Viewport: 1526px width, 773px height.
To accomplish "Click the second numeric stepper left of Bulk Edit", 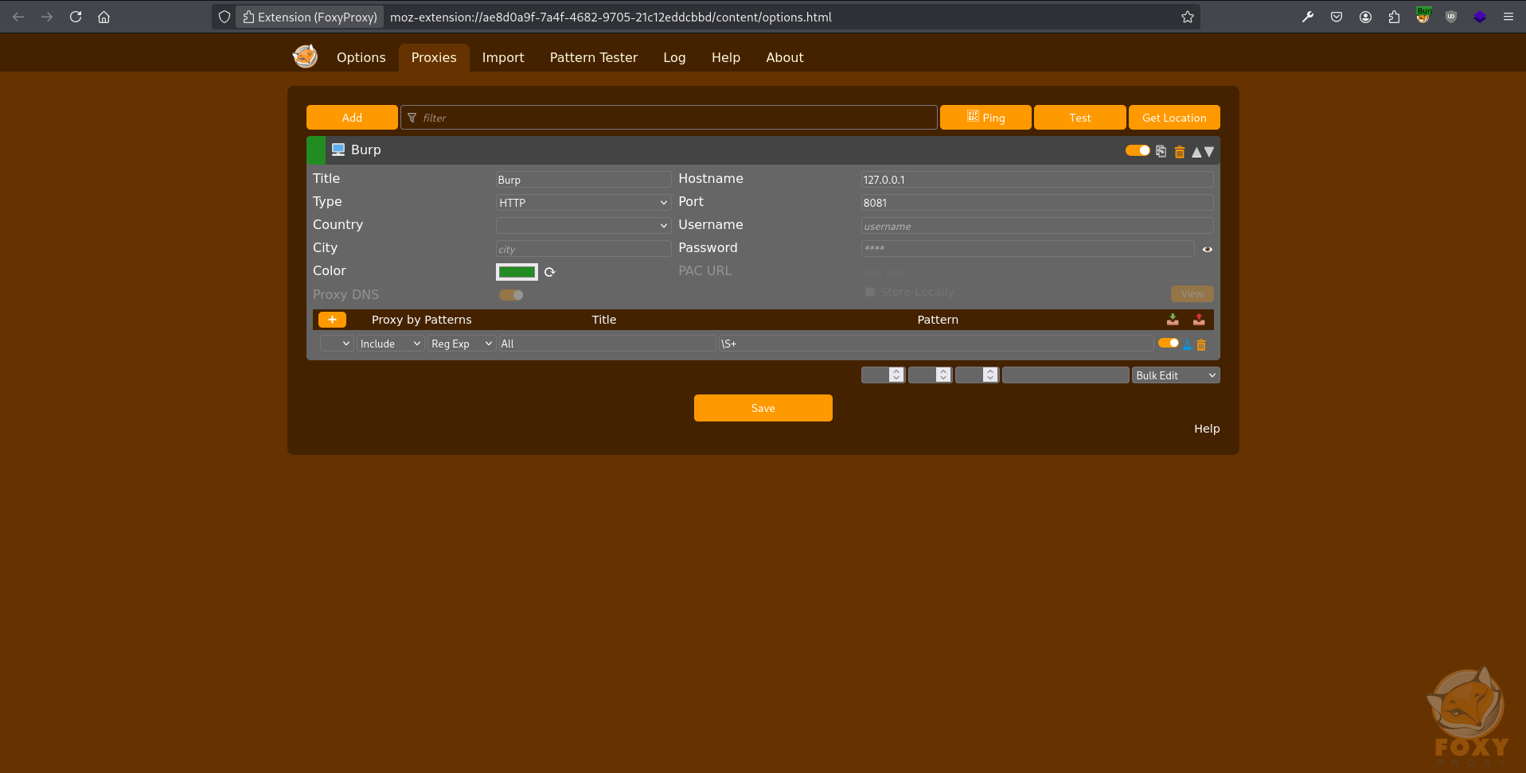I will (930, 375).
